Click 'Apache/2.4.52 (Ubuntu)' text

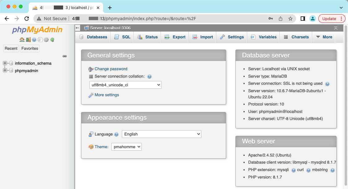point(270,155)
